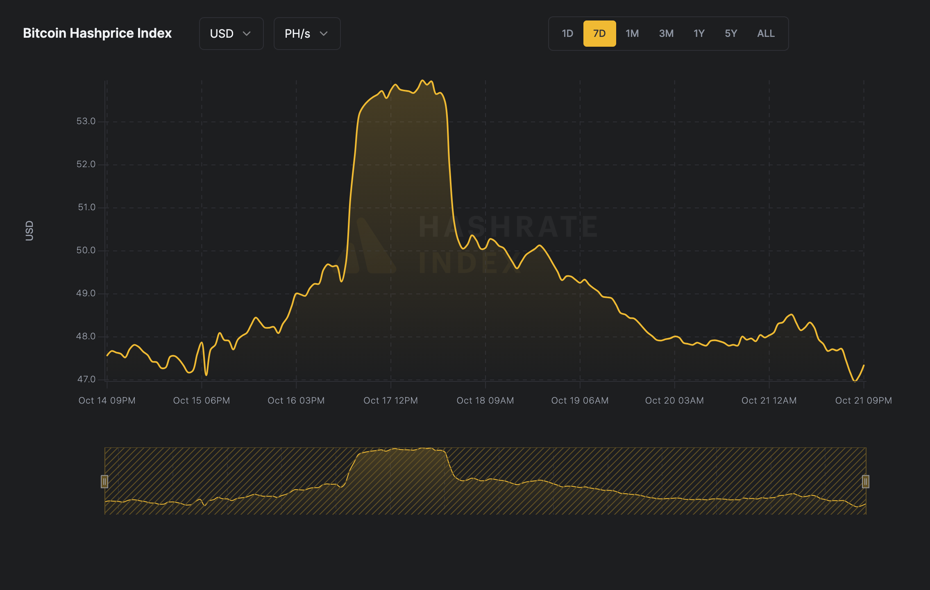Viewport: 930px width, 590px height.
Task: Select the highlighted 7D time range
Action: click(x=599, y=34)
